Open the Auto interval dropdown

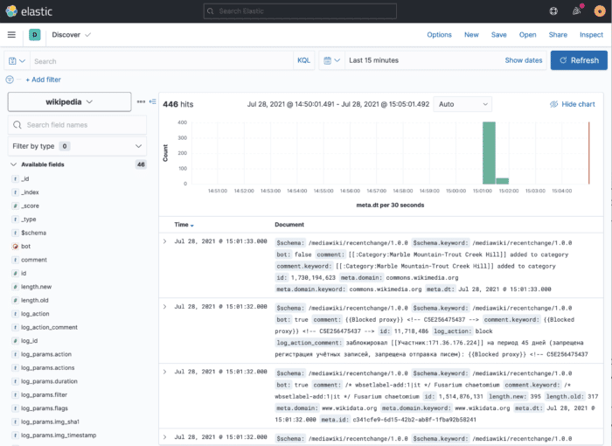coord(462,104)
